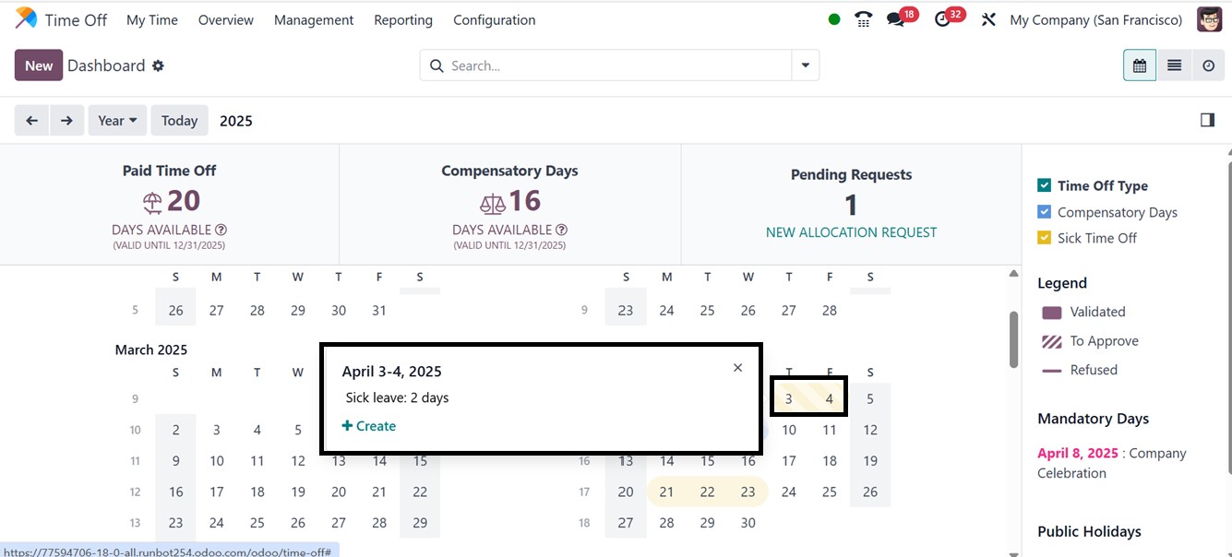
Task: Expand the search options dropdown arrow
Action: coord(806,65)
